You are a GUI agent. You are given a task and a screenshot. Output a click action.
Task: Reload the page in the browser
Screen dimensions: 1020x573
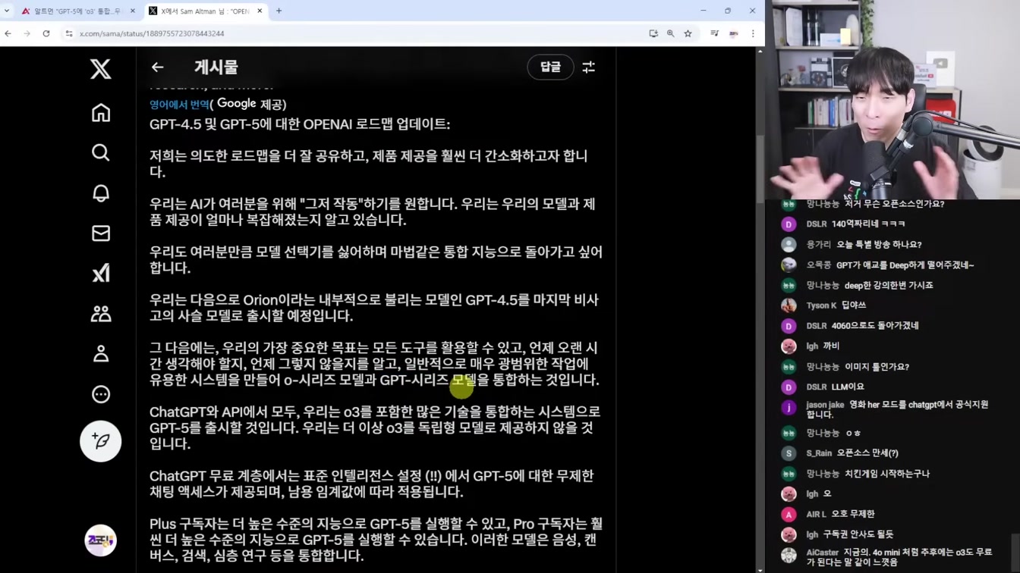coord(46,33)
